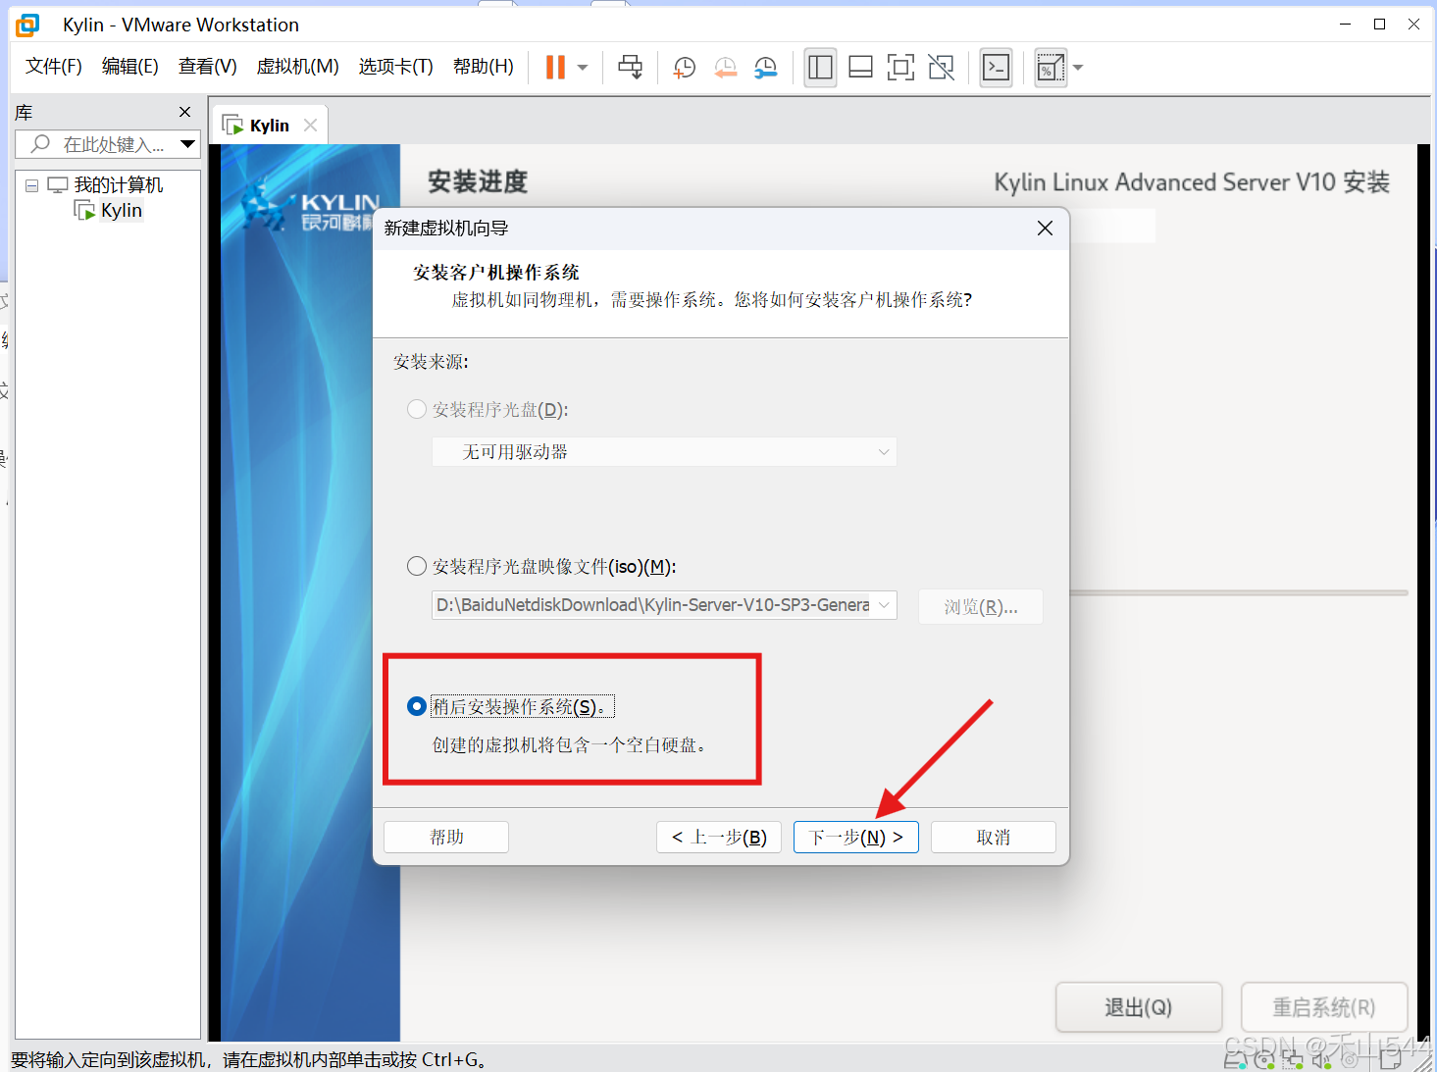Select 我的计算机 in the library tree

click(118, 184)
